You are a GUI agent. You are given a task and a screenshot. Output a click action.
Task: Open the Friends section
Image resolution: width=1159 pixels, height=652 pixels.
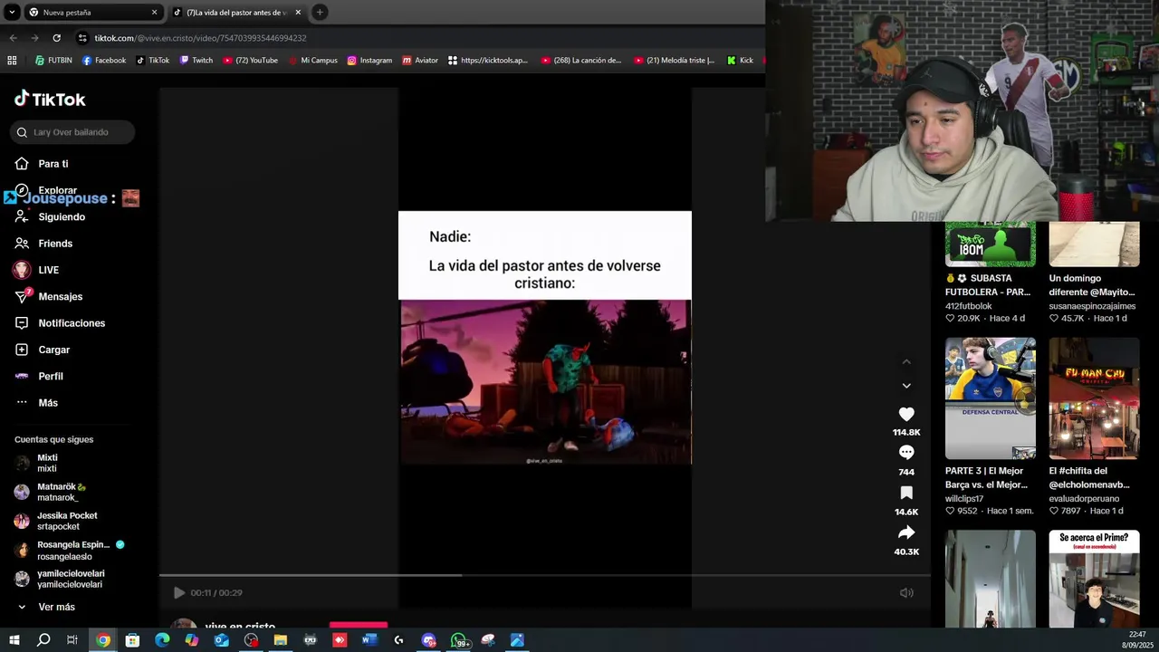tap(43, 244)
